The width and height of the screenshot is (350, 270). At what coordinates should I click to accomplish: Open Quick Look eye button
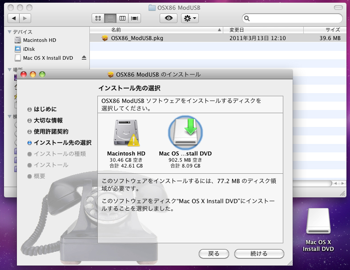tap(169, 18)
